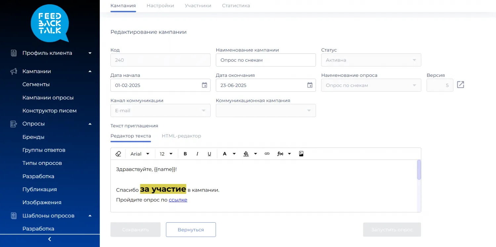Open survey version in new window icon
The width and height of the screenshot is (496, 247).
(x=460, y=85)
